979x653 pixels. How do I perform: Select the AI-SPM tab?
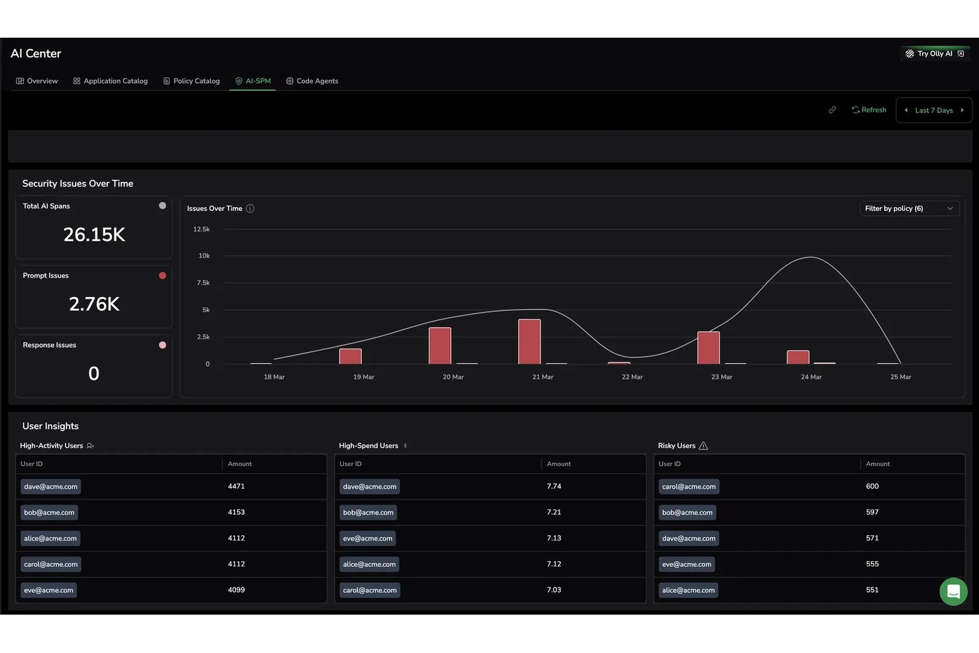coord(253,81)
